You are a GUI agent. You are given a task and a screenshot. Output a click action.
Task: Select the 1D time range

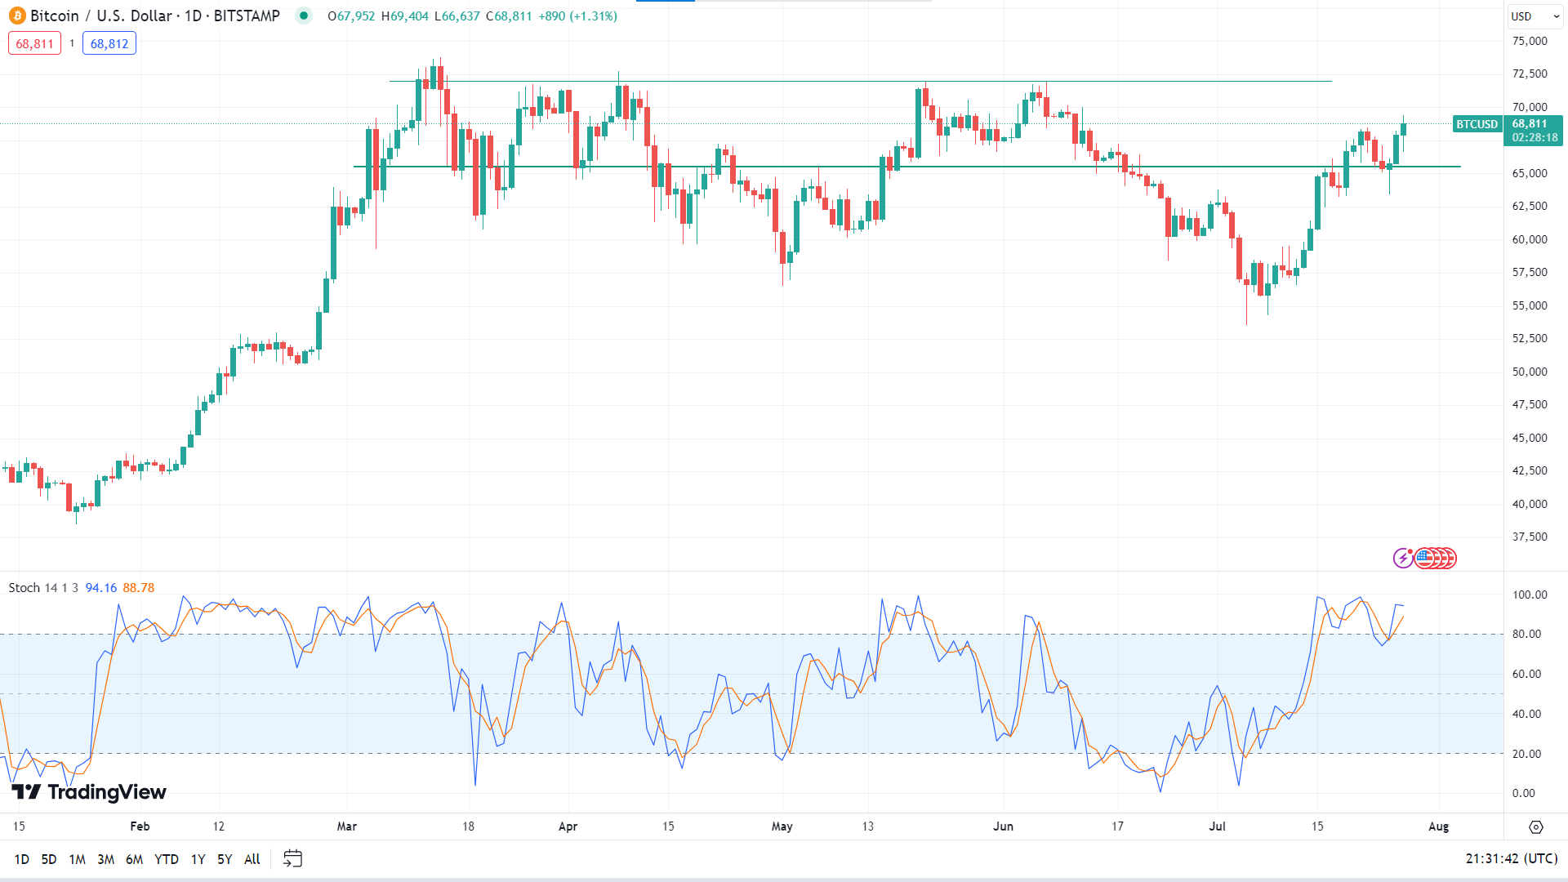point(22,859)
